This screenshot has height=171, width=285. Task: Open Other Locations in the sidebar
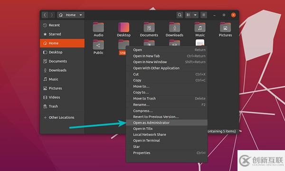[x=62, y=118]
